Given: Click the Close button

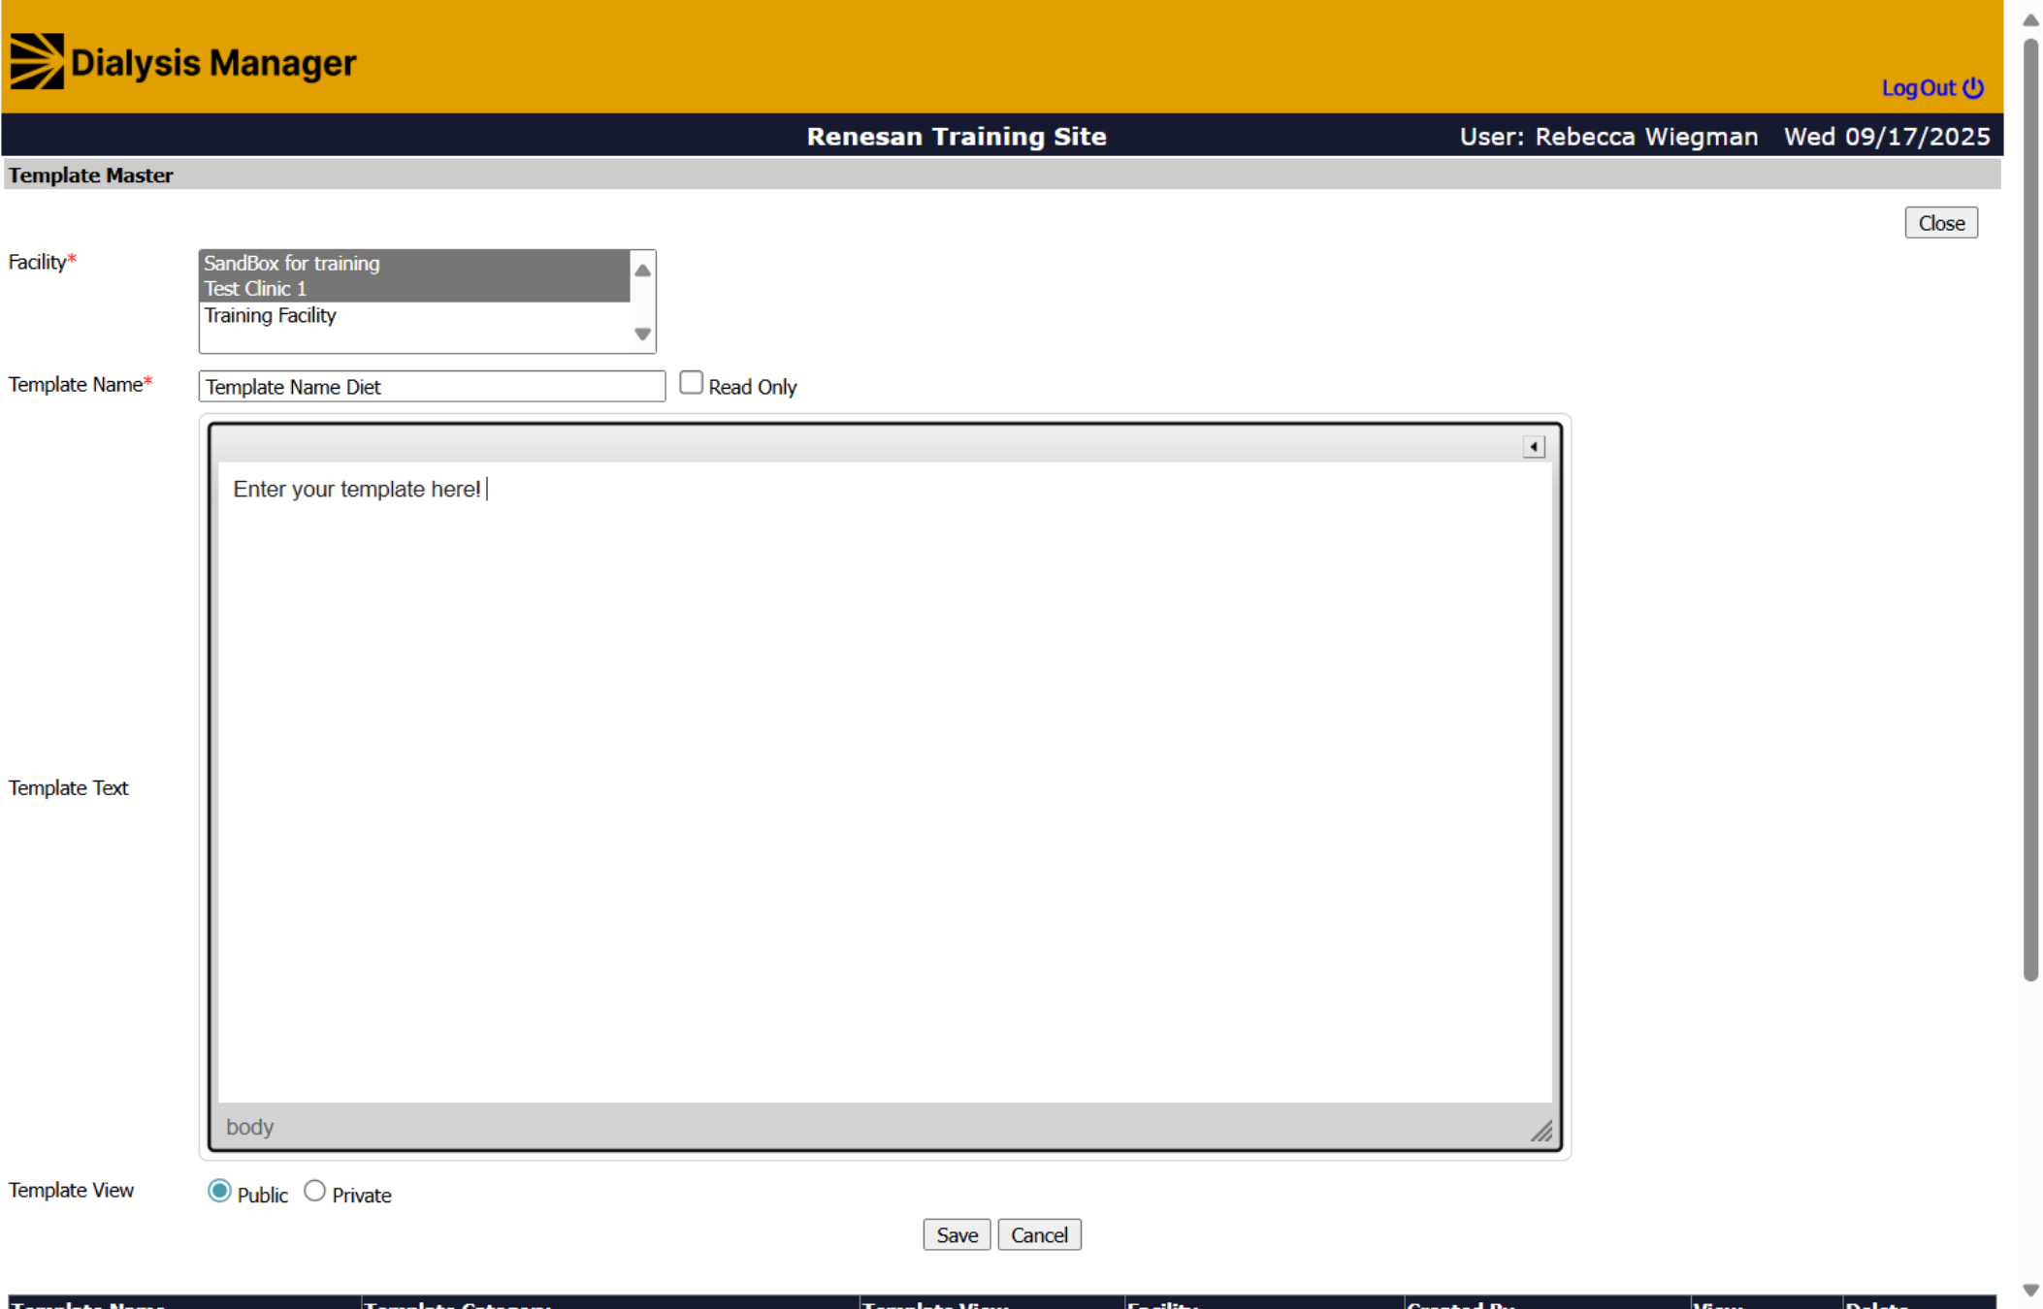Looking at the screenshot, I should [x=1940, y=223].
